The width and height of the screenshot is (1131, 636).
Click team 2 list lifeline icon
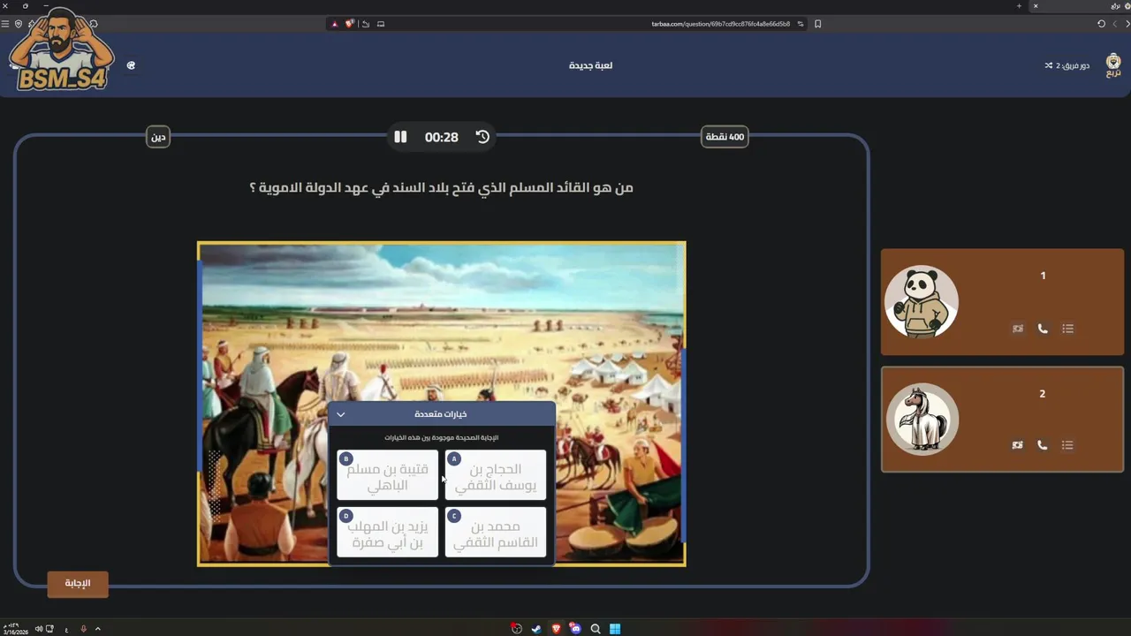click(x=1067, y=445)
